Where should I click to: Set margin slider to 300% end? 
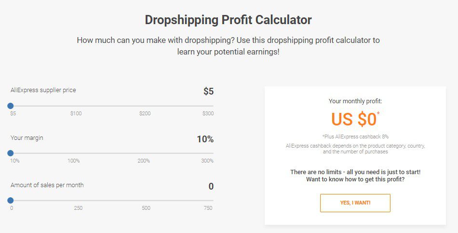click(213, 153)
